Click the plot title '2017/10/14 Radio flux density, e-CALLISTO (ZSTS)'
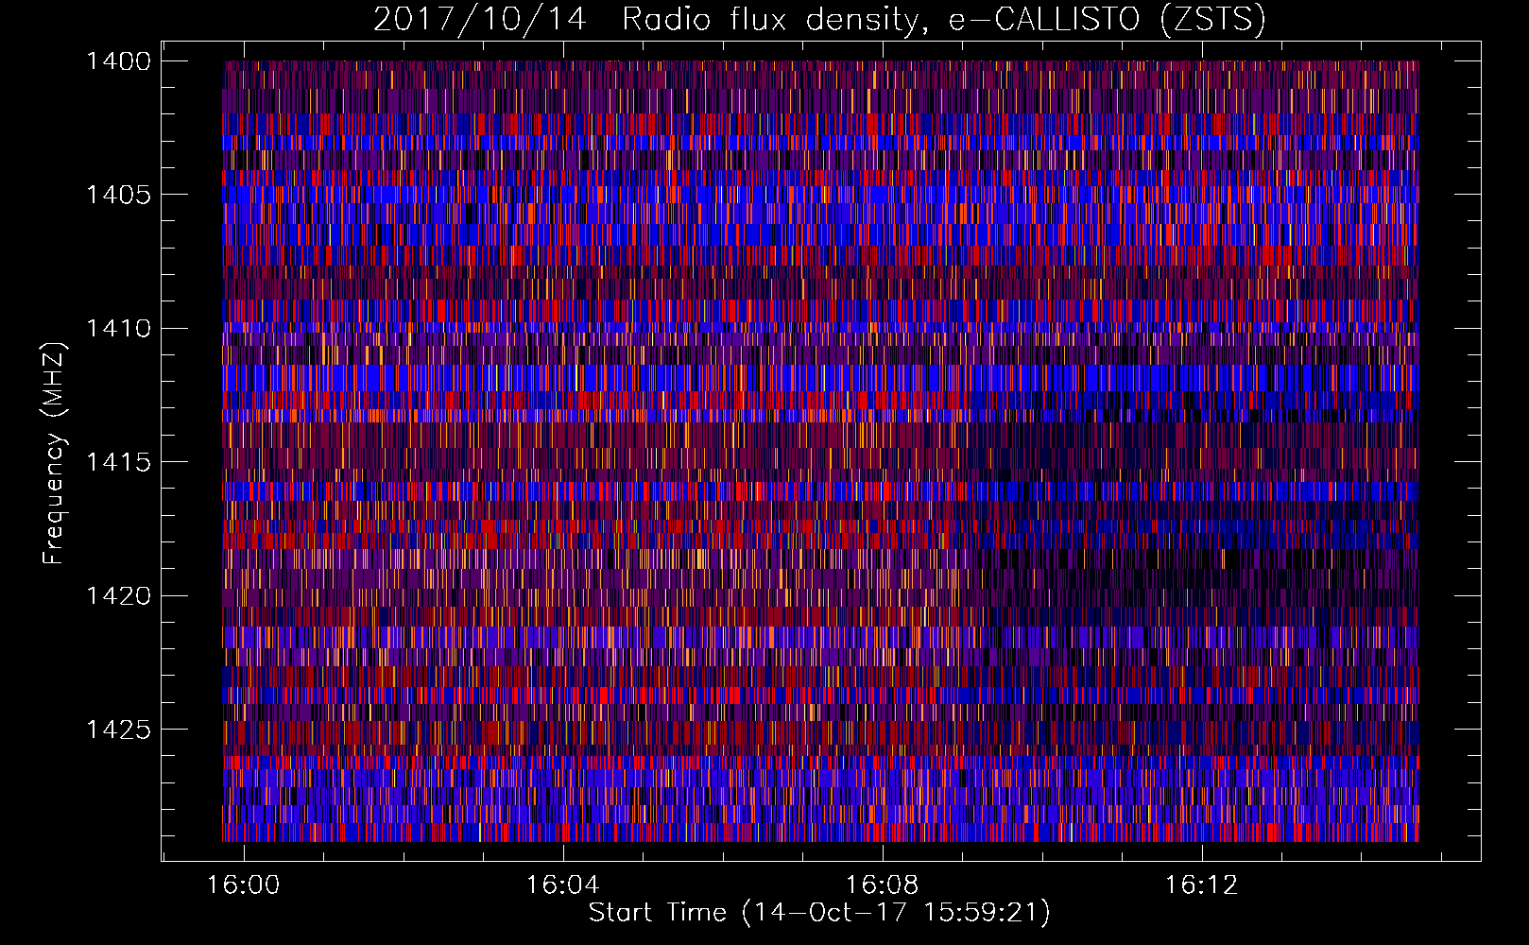This screenshot has width=1529, height=945. tap(819, 20)
